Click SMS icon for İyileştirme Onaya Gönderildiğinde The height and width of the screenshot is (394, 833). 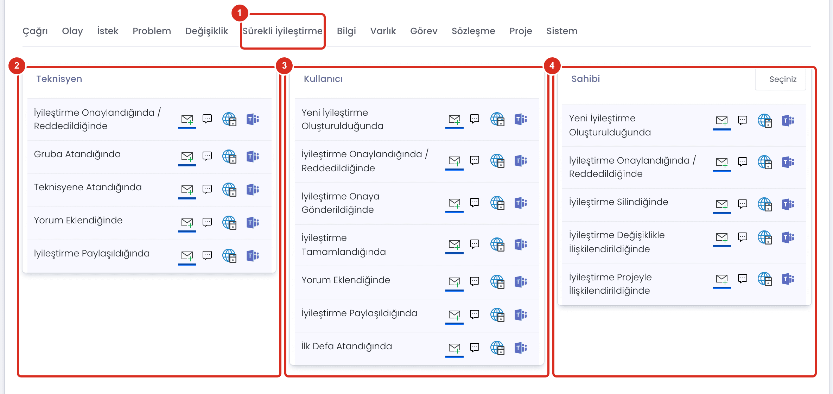tap(475, 203)
